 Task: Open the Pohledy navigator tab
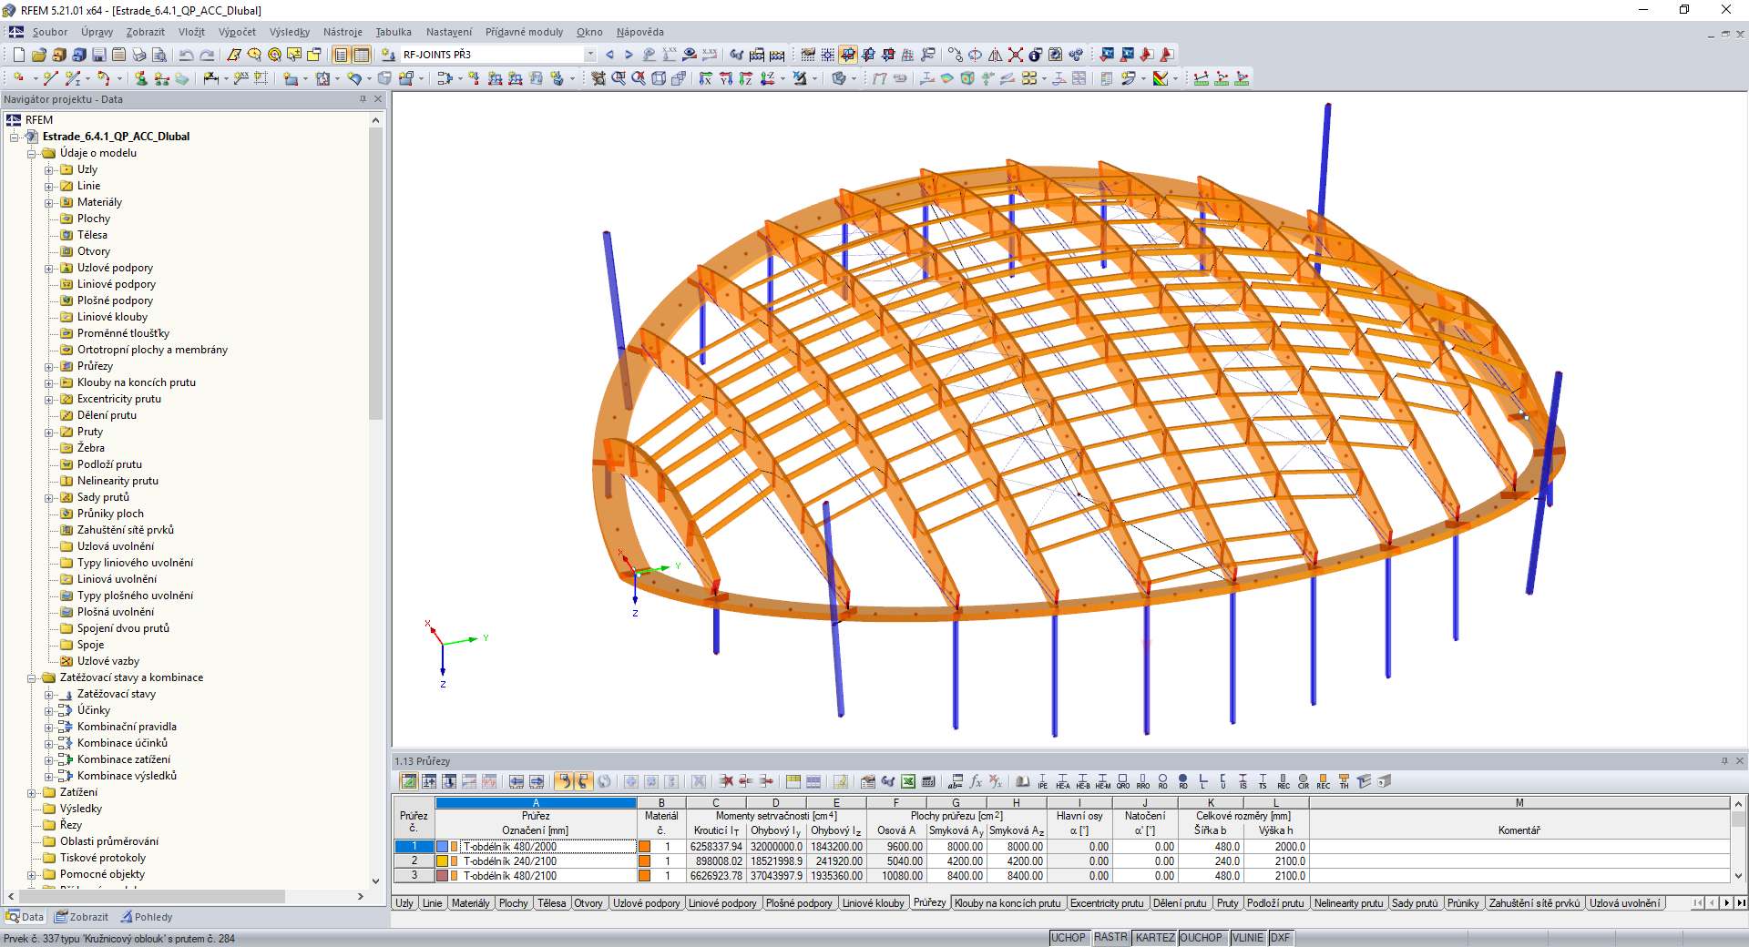pyautogui.click(x=146, y=917)
